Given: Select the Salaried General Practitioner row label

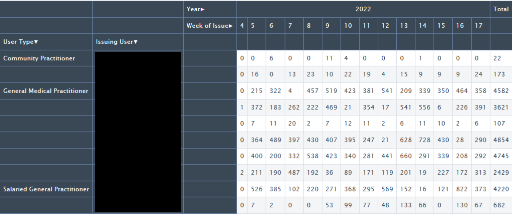Looking at the screenshot, I should [x=46, y=189].
